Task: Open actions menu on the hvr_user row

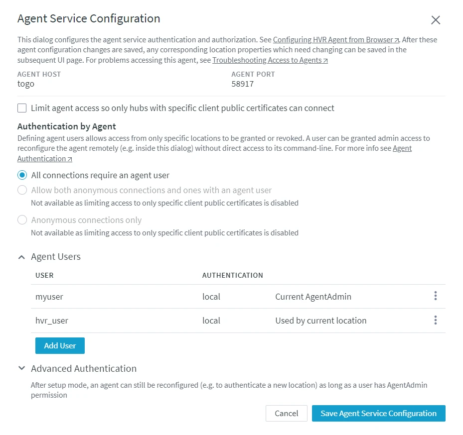Action: (x=435, y=320)
